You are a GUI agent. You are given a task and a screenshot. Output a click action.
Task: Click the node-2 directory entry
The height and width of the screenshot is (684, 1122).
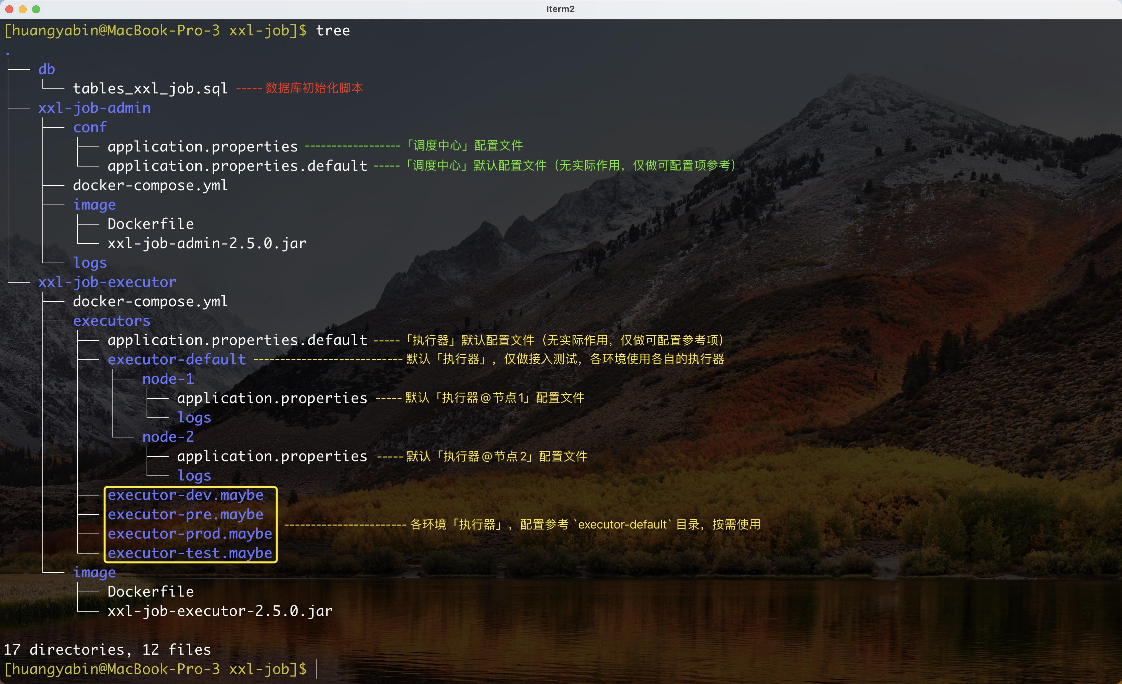(168, 437)
